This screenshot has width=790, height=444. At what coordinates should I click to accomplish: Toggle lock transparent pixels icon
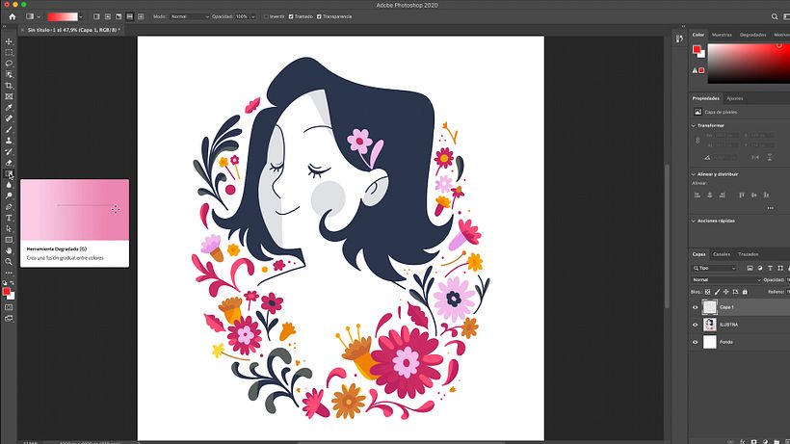[x=707, y=292]
